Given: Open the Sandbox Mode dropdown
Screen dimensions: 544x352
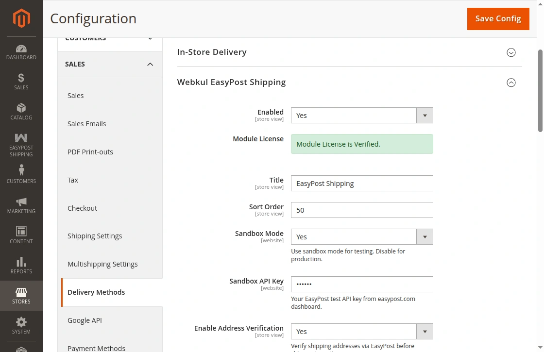Looking at the screenshot, I should tap(362, 237).
